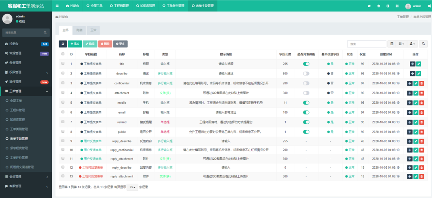
Task: Select the 正常 filter tab
Action: coord(94,30)
